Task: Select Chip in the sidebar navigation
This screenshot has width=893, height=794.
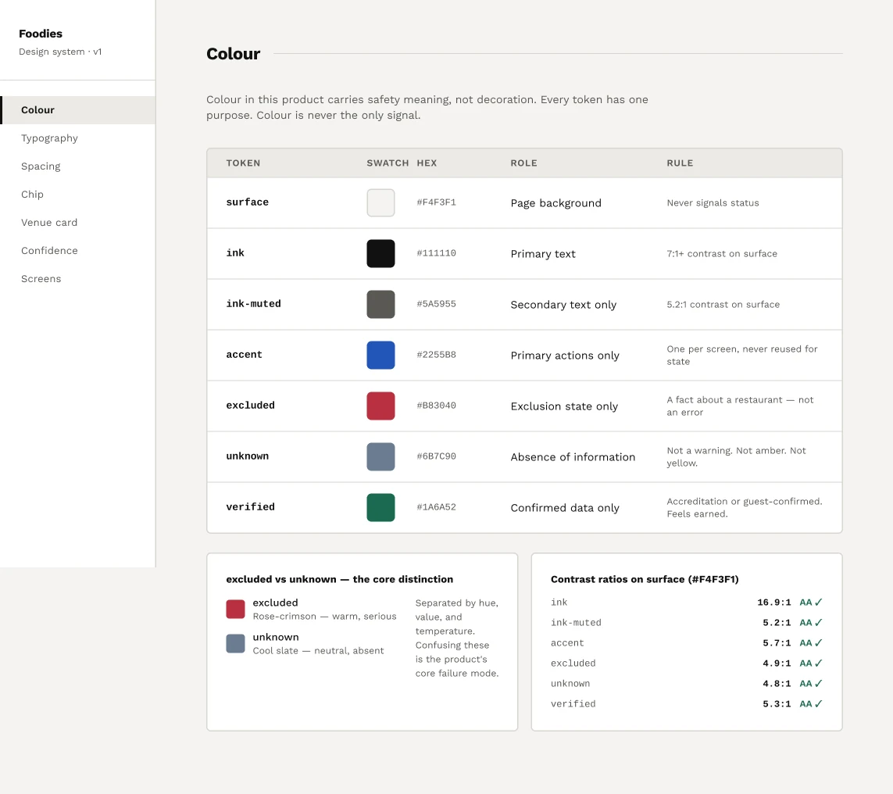Action: pyautogui.click(x=78, y=195)
